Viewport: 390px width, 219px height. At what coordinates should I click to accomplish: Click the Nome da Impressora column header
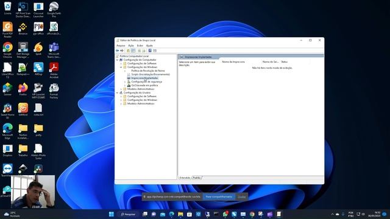[233, 62]
